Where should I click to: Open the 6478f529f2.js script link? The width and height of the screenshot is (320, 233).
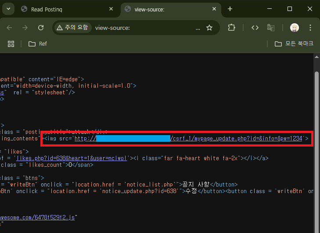37,218
